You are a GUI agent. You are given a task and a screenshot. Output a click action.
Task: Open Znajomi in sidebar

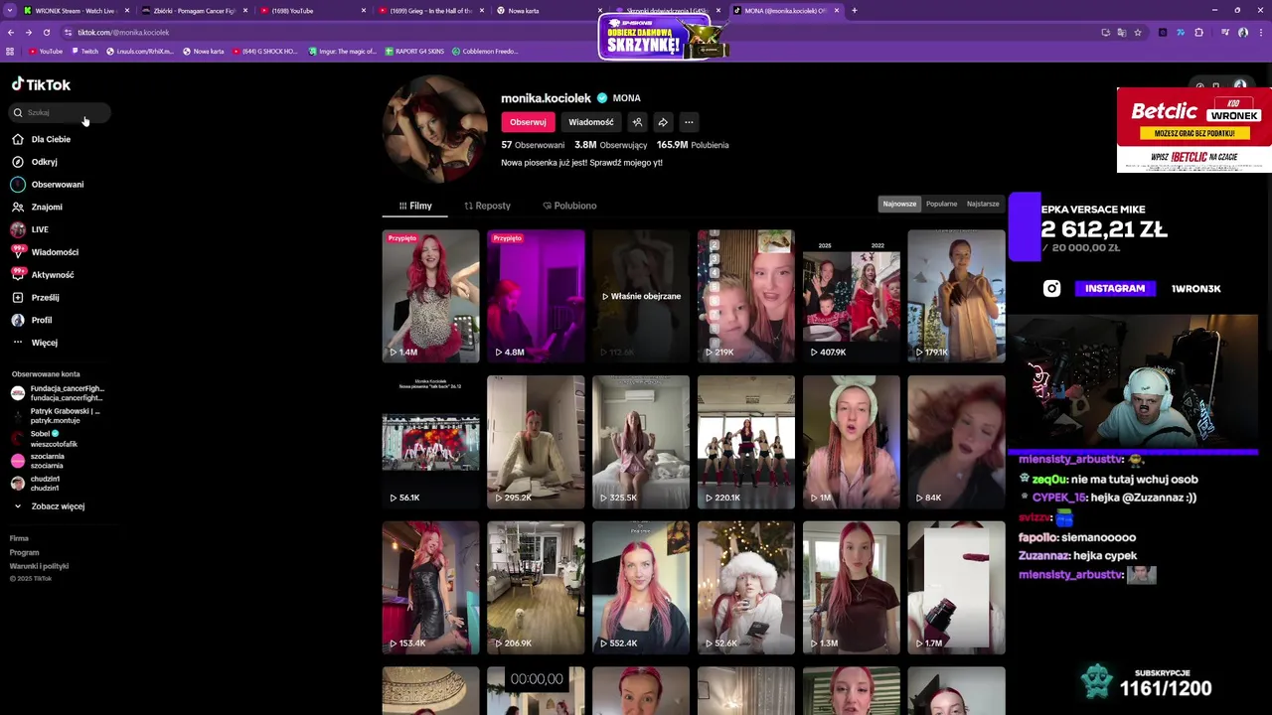pyautogui.click(x=47, y=207)
